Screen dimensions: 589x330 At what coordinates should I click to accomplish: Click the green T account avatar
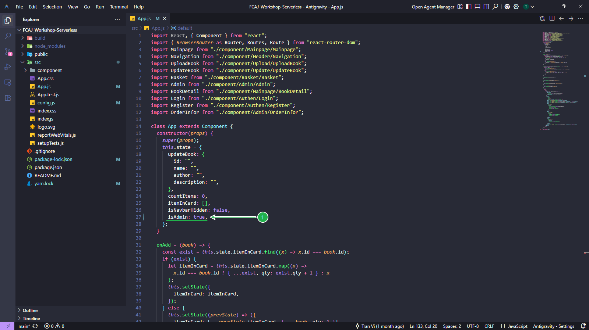[x=526, y=7]
